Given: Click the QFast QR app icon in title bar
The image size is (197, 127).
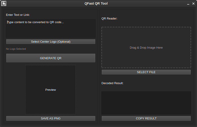Looking at the screenshot, I should click(x=3, y=3).
